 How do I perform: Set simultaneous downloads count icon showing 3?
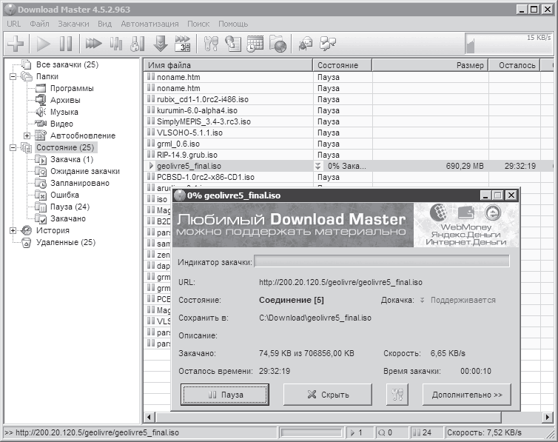(x=182, y=44)
